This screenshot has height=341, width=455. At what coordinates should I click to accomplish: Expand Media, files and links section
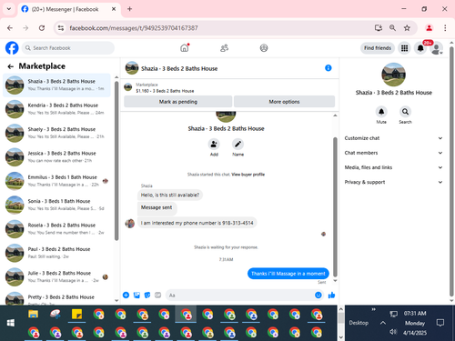393,167
